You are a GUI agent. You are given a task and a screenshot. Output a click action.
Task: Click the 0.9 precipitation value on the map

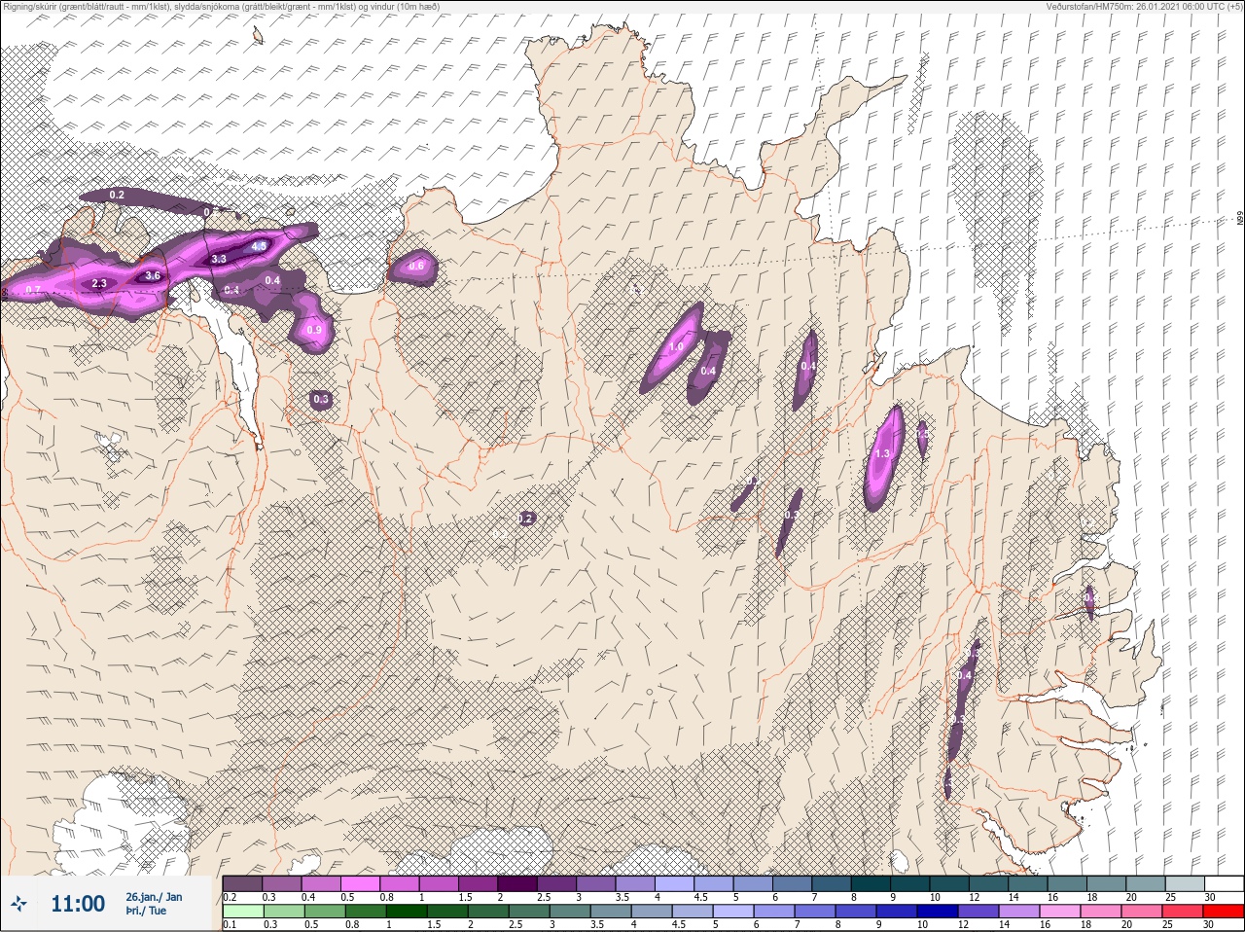point(314,331)
